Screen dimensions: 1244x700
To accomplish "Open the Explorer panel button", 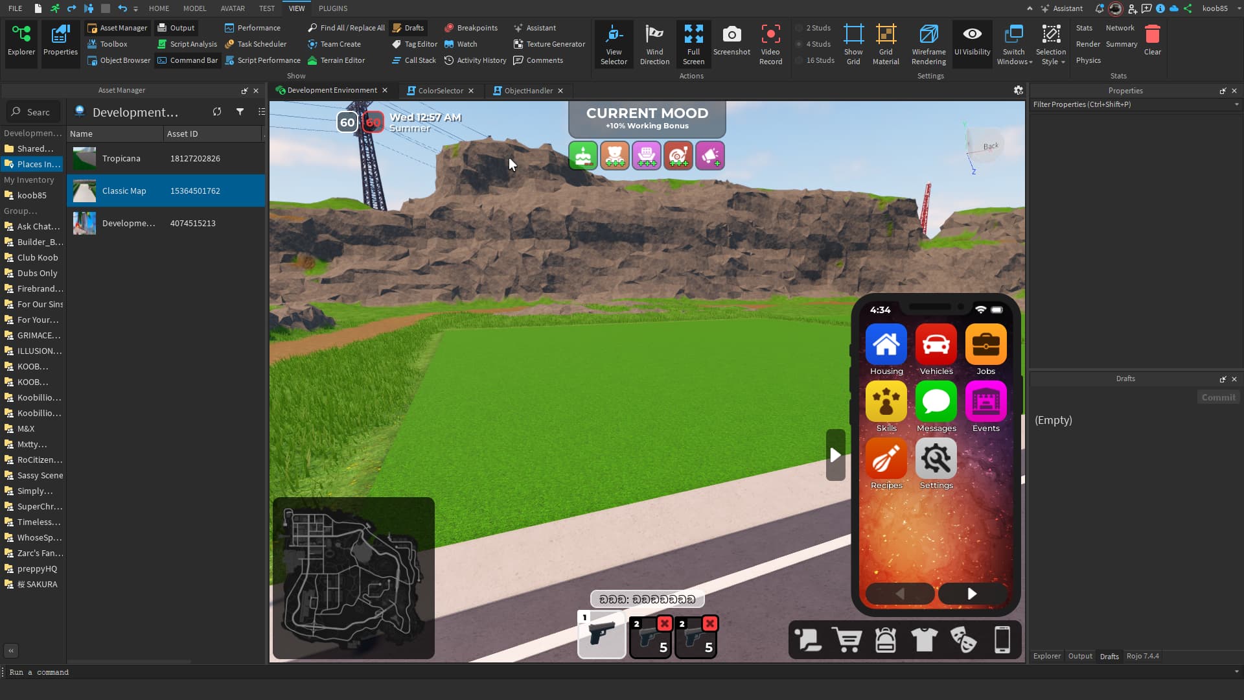I will point(21,43).
